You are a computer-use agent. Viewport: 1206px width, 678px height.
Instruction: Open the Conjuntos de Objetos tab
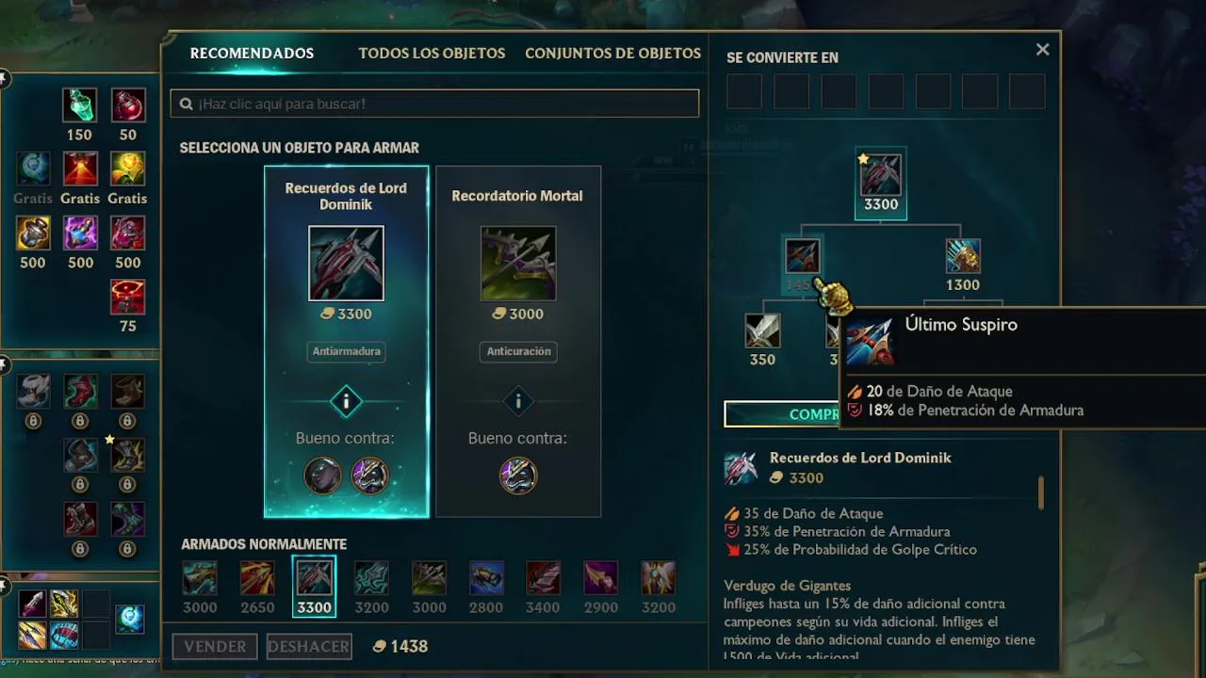coord(612,54)
